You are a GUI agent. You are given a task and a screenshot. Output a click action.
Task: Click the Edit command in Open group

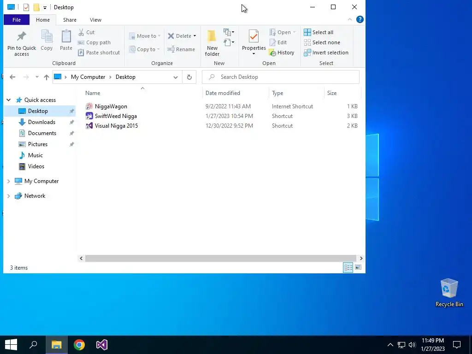(x=278, y=42)
